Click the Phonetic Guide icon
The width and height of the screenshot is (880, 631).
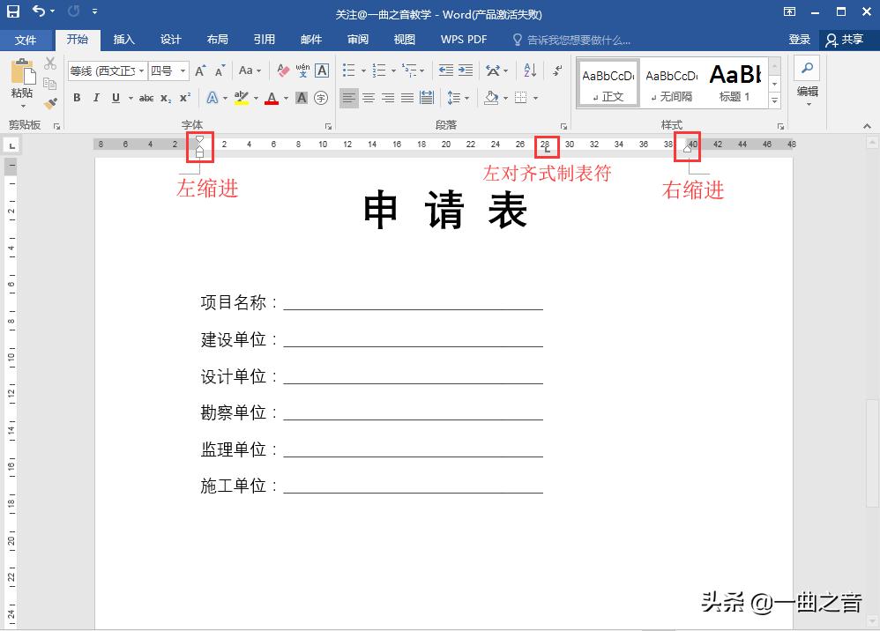[303, 71]
